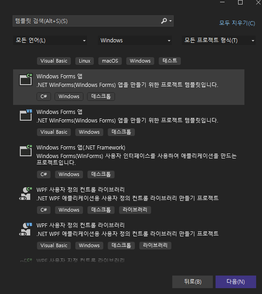Click the Visual Basic tag in the top tag row
The image size is (262, 294).
(x=54, y=61)
